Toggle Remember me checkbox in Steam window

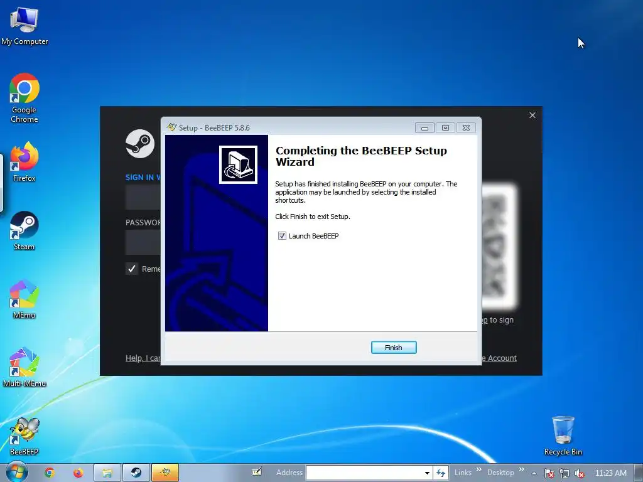132,269
